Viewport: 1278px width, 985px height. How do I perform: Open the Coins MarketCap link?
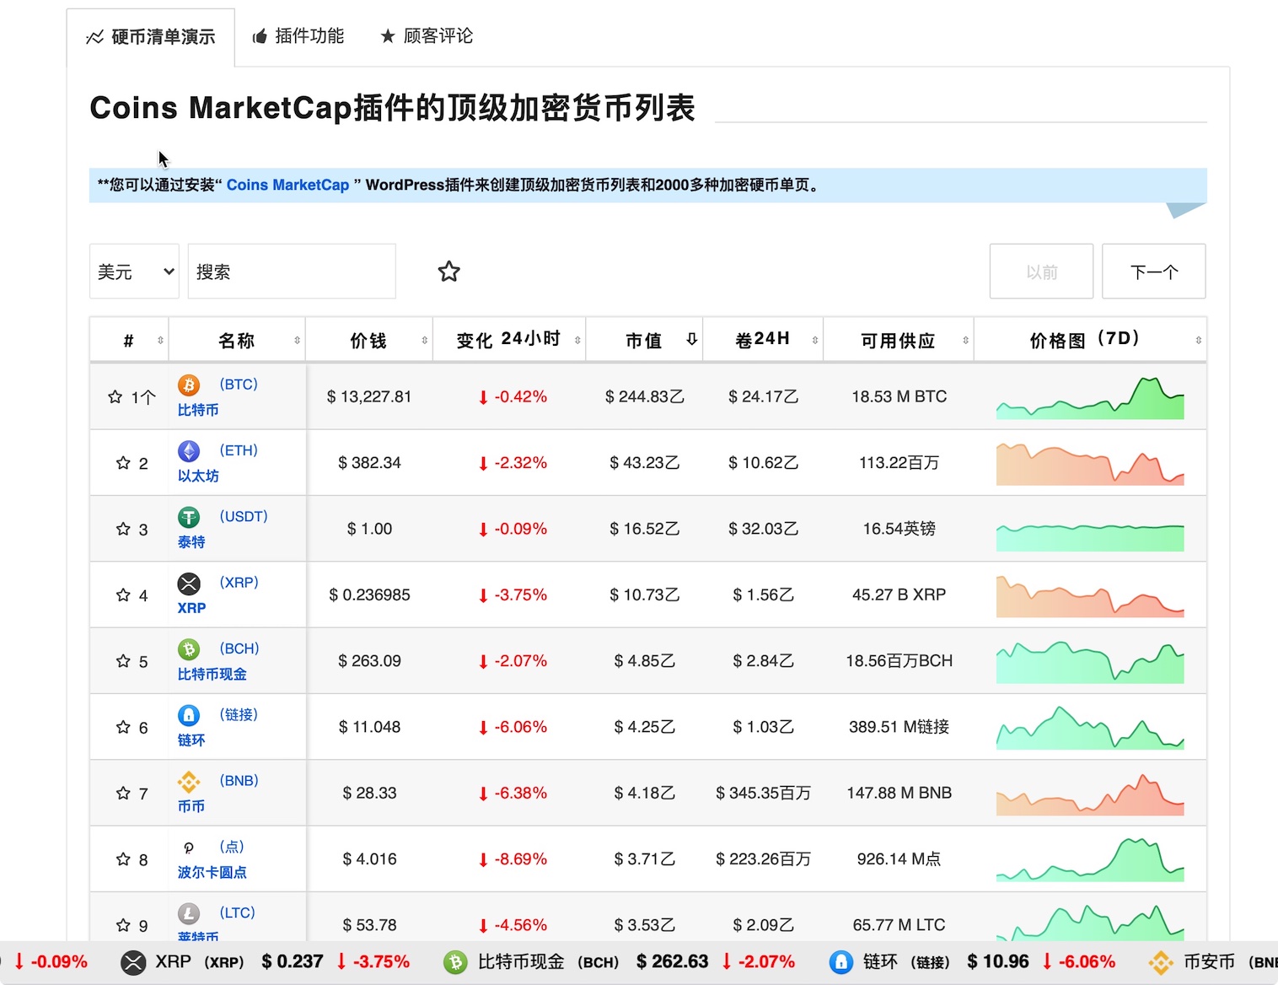click(x=287, y=185)
